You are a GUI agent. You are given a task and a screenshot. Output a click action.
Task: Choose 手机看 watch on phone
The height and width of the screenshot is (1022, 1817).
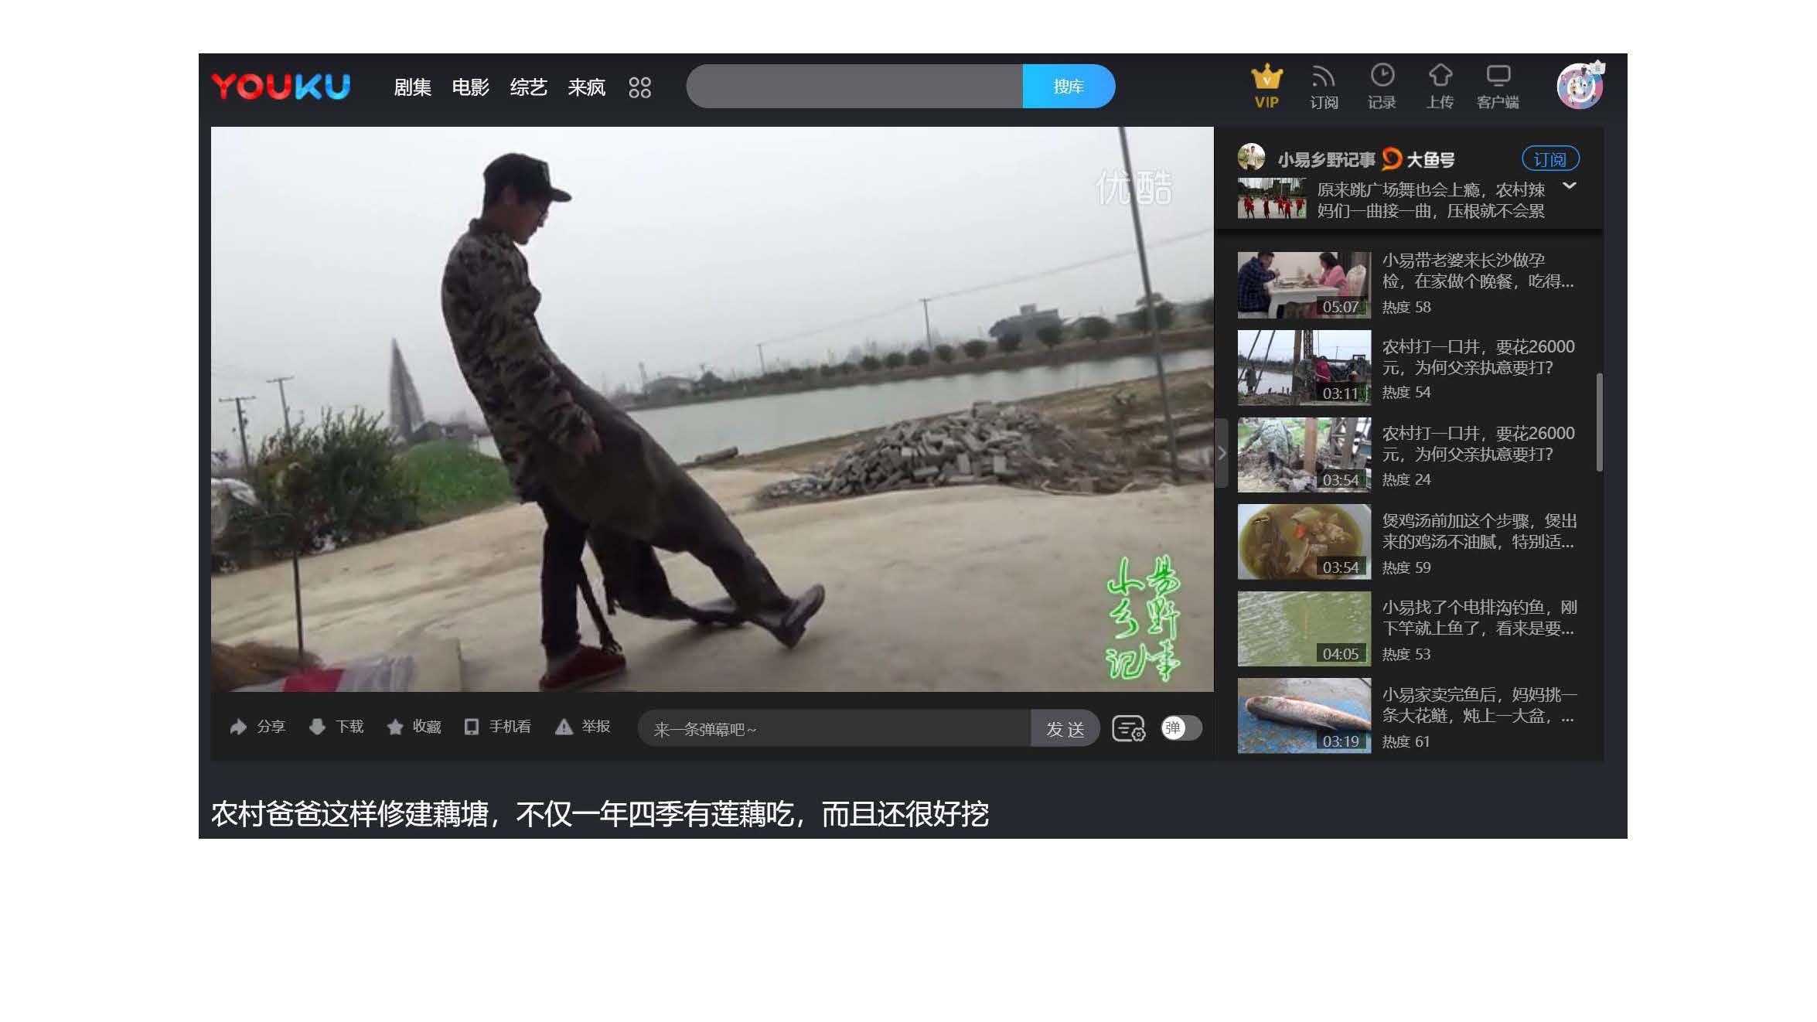(x=497, y=727)
